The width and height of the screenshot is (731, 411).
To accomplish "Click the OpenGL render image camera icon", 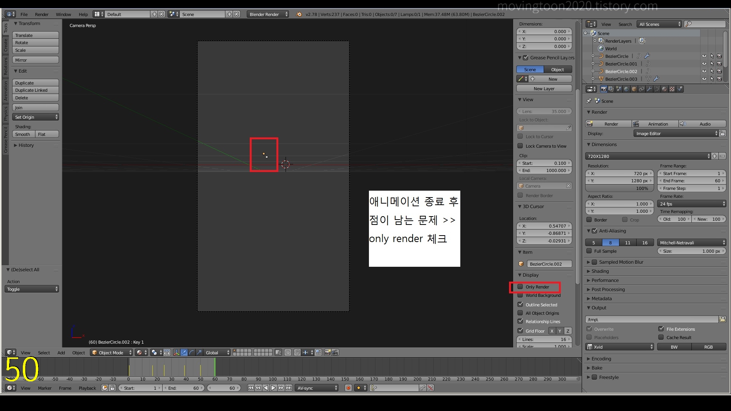I will (327, 353).
